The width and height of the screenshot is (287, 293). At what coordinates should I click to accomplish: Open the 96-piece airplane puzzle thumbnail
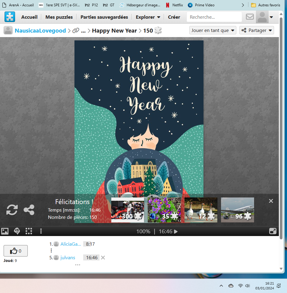pos(238,210)
